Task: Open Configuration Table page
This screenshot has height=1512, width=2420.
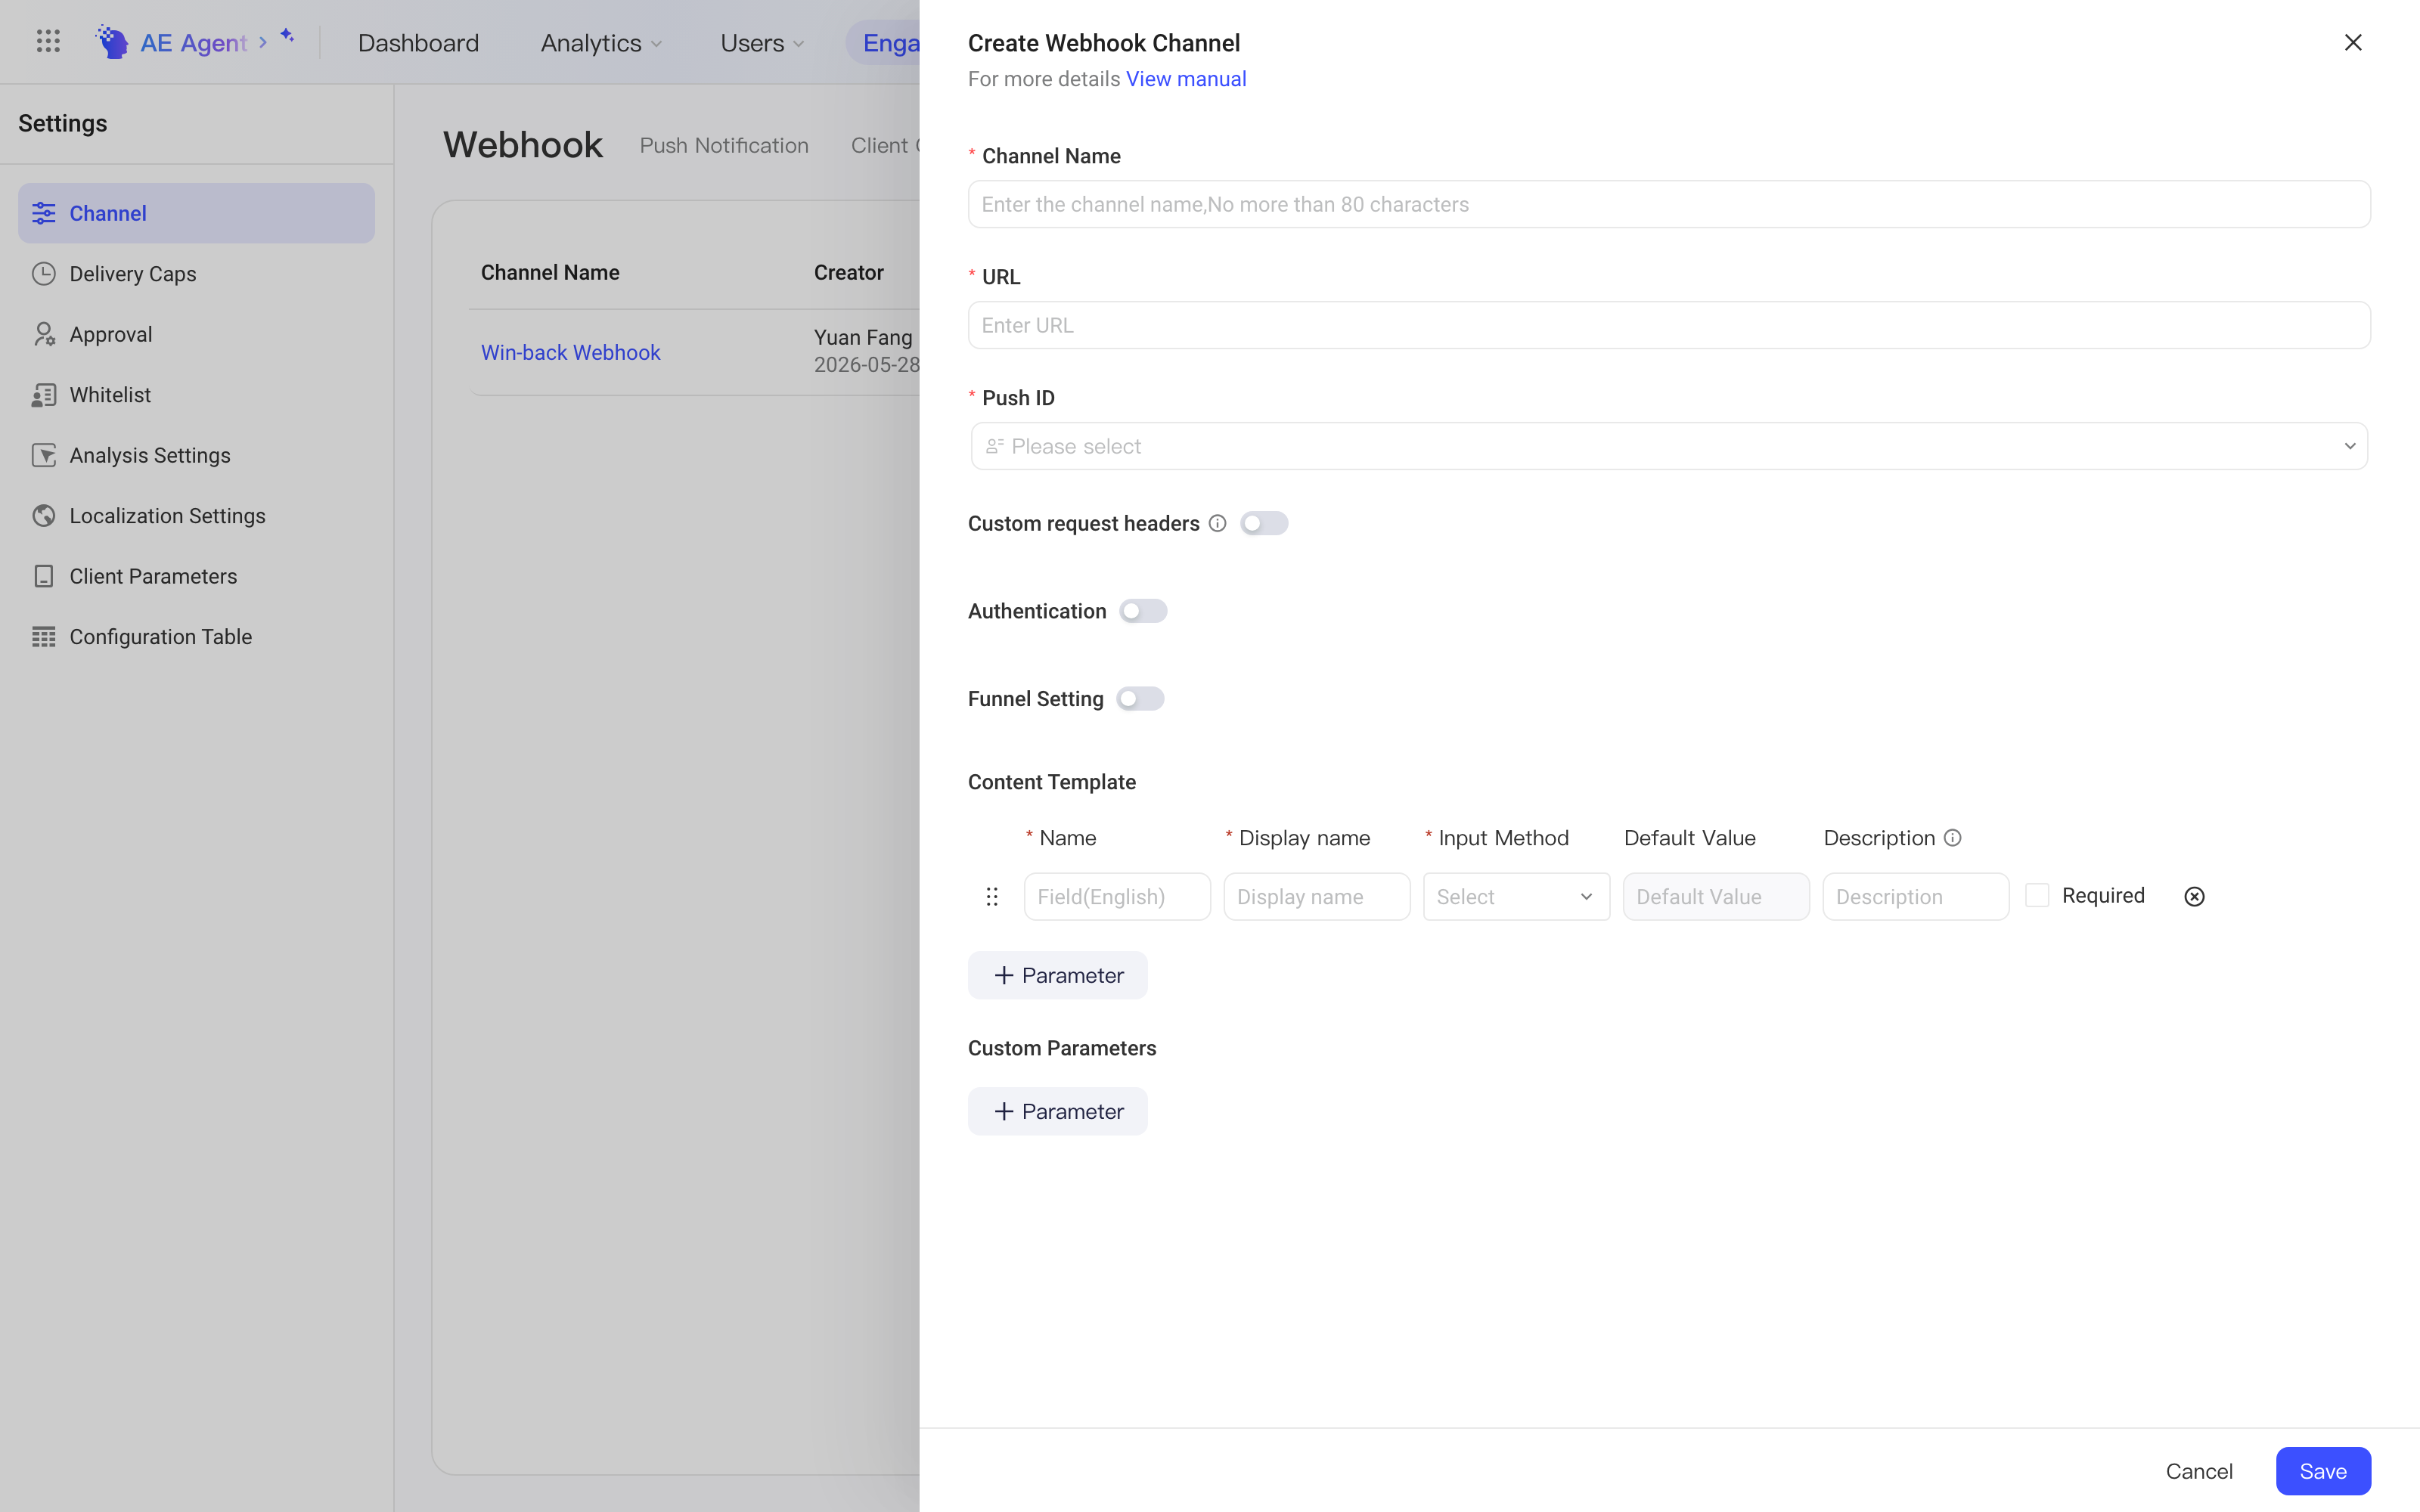Action: point(196,637)
